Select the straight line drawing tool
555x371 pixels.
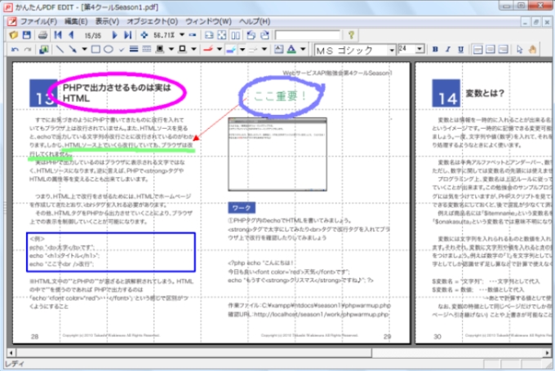(x=60, y=50)
